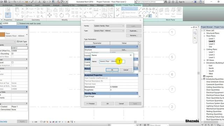Open the floor type selector dropdown in Properties
The image size is (224, 126).
[27, 35]
